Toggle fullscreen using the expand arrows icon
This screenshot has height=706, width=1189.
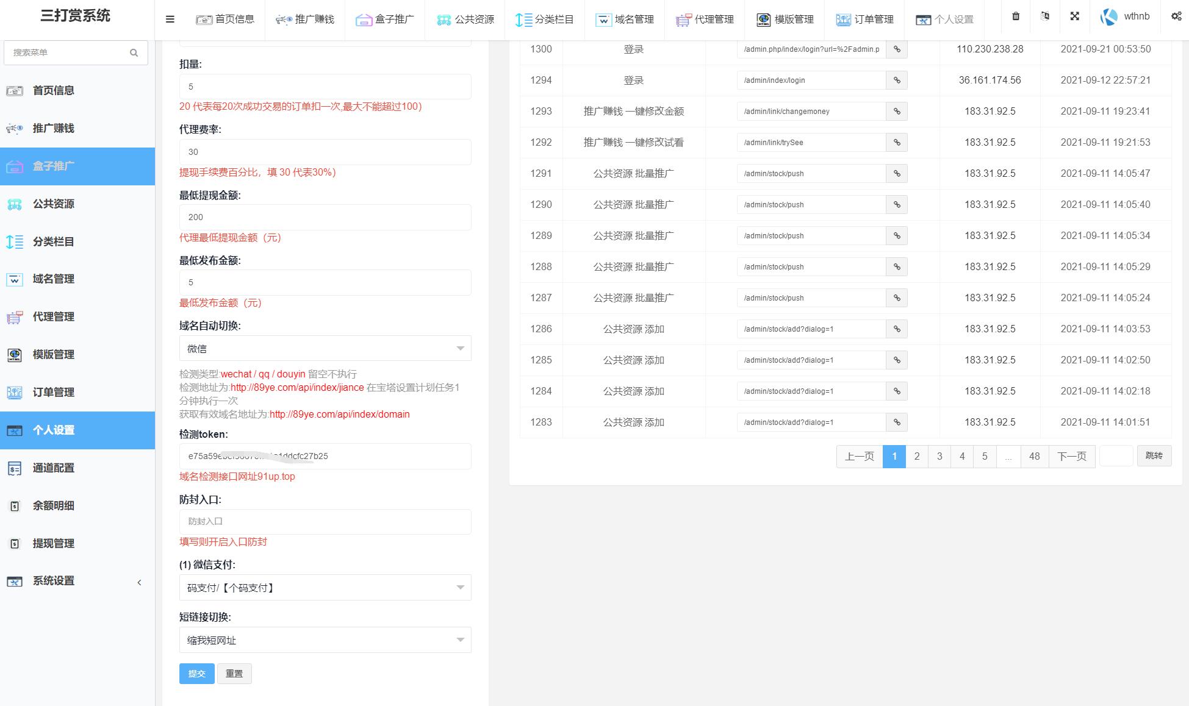click(1075, 16)
